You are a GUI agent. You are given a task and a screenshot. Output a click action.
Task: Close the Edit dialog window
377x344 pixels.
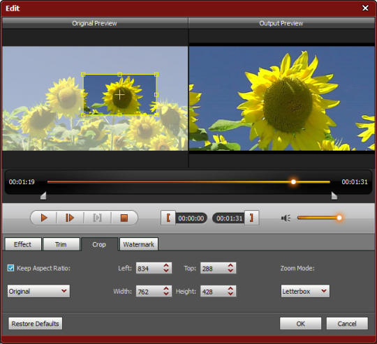365,8
